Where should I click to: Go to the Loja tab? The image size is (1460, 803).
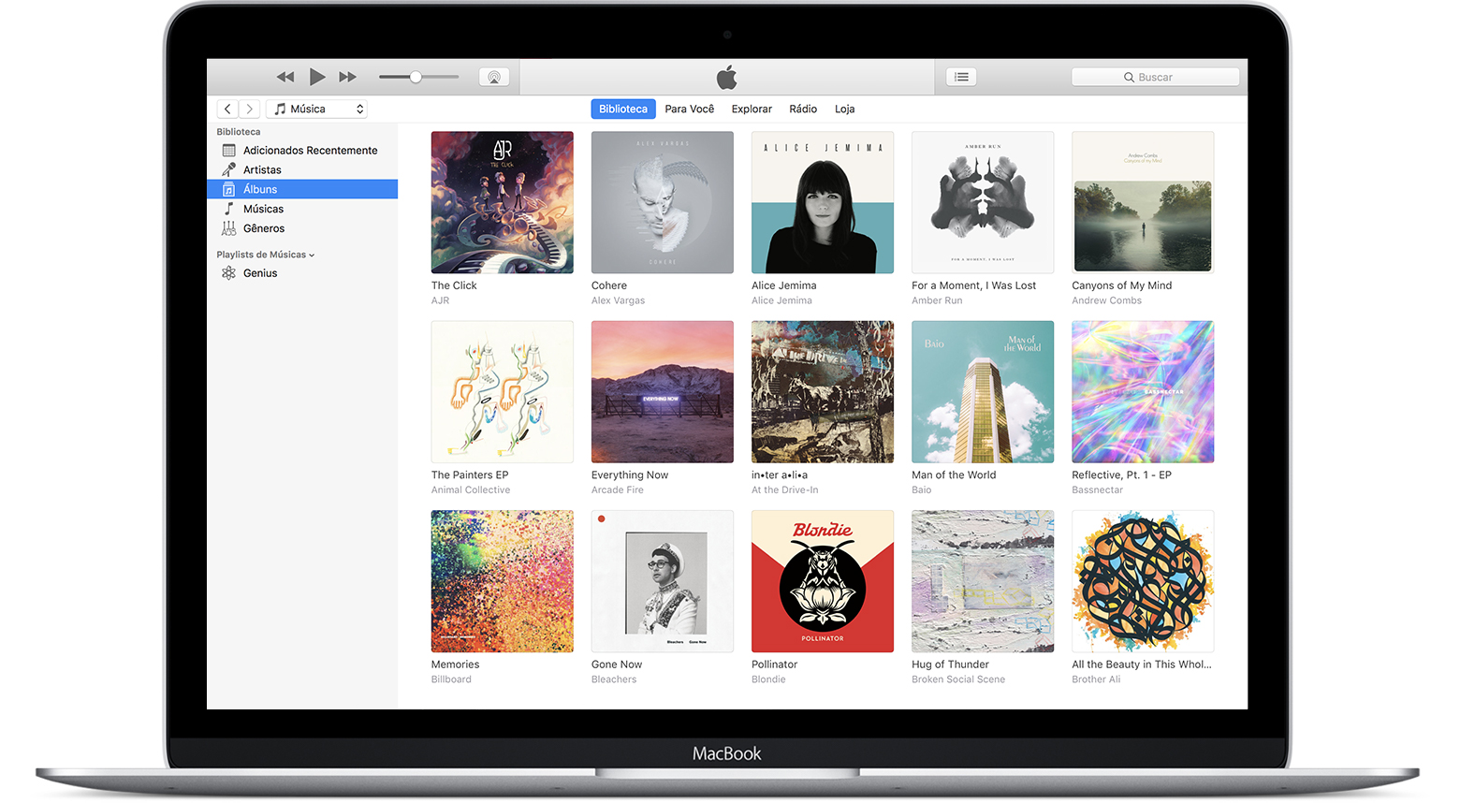(845, 109)
